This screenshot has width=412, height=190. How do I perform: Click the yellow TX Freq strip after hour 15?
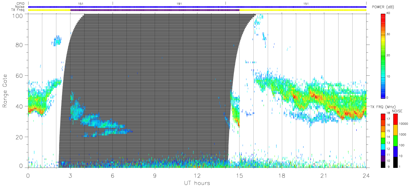pos(303,10)
